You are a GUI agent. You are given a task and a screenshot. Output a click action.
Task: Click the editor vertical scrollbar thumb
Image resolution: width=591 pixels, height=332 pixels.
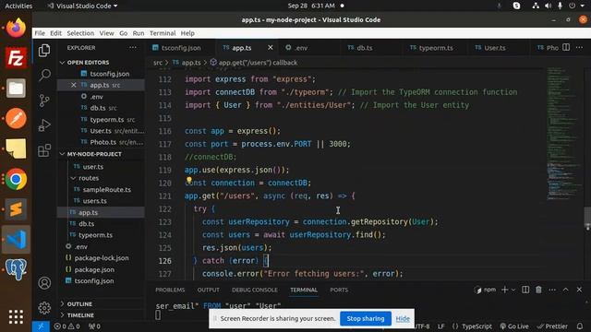587,219
